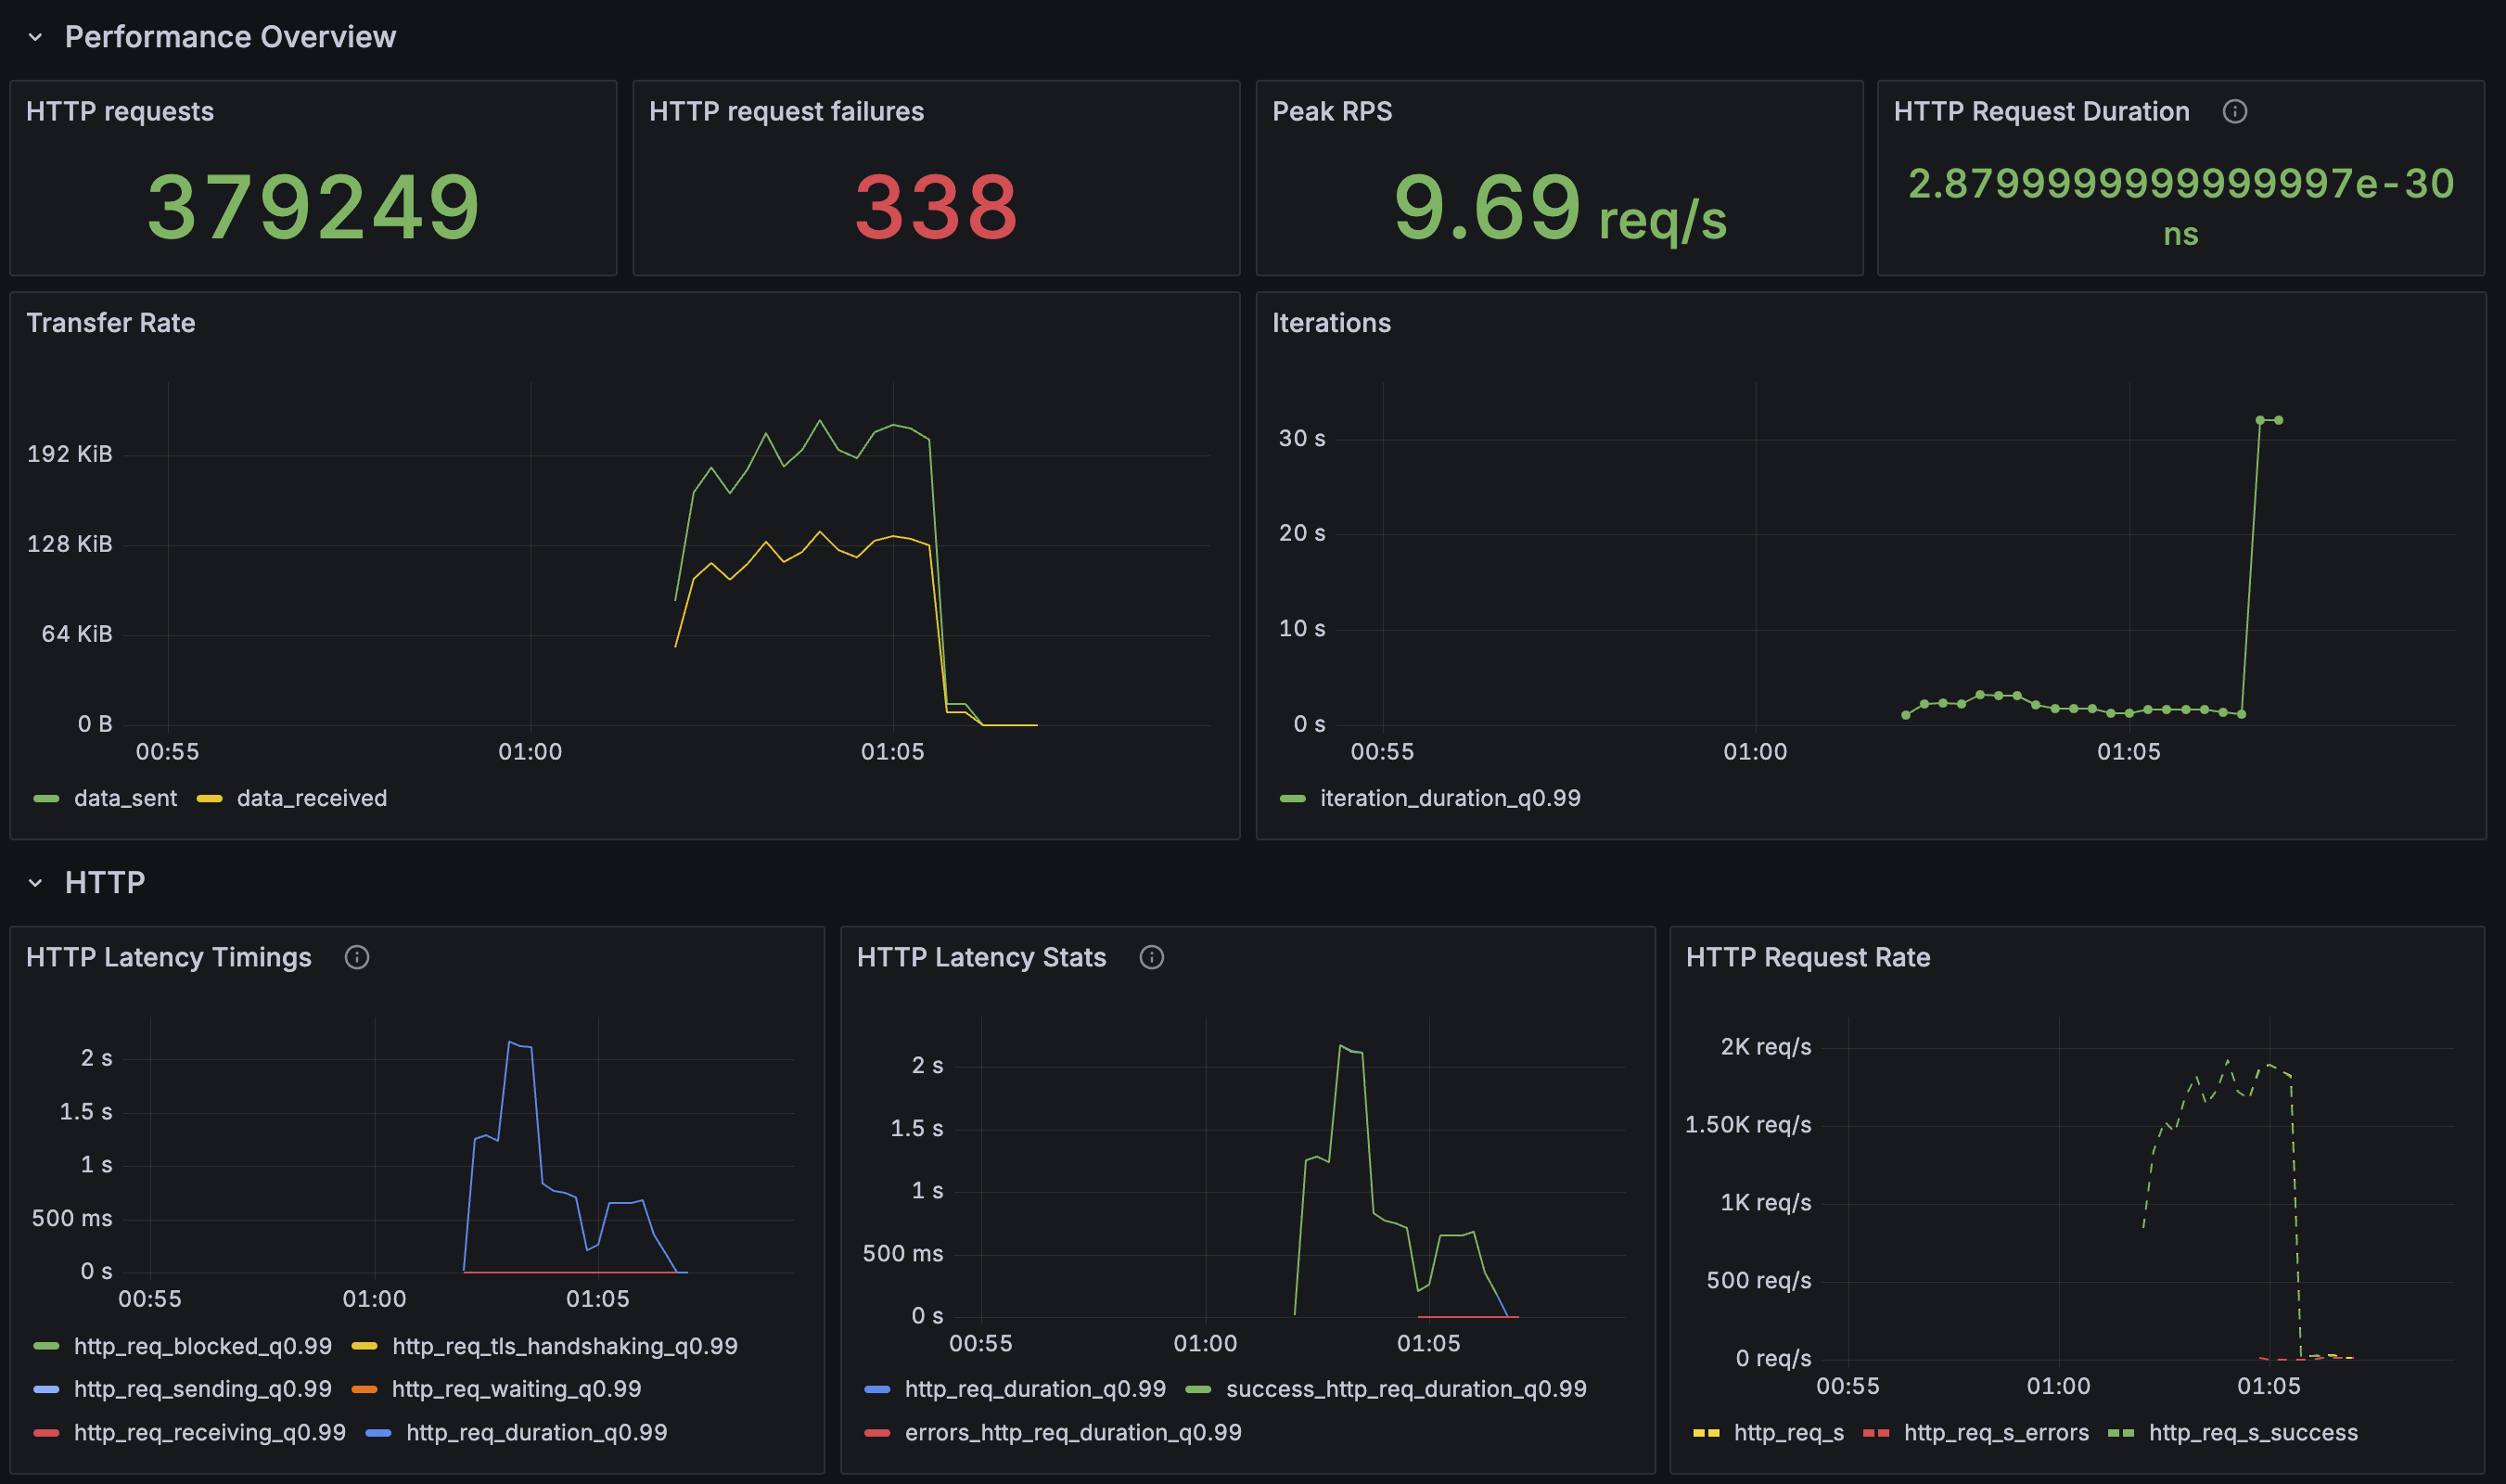Viewport: 2506px width, 1484px height.
Task: Toggle data_received series in legend
Action: pyautogui.click(x=311, y=798)
